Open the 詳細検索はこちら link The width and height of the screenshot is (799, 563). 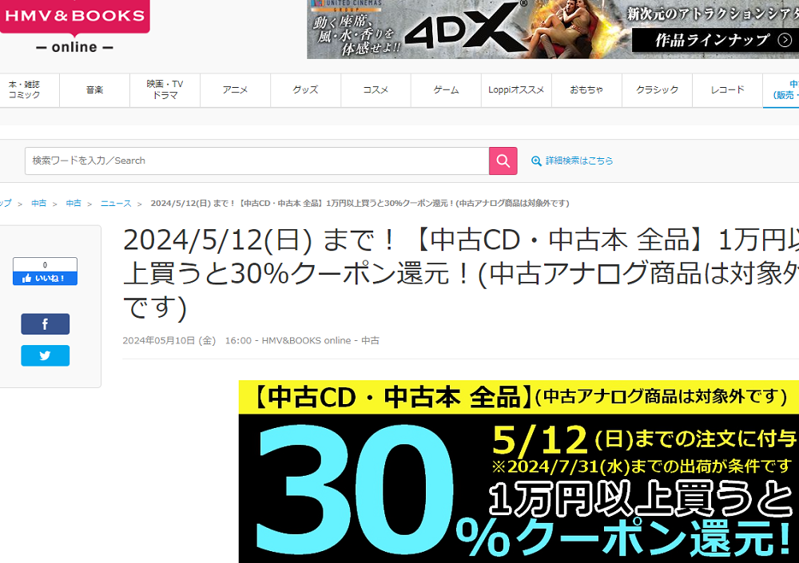tap(579, 161)
